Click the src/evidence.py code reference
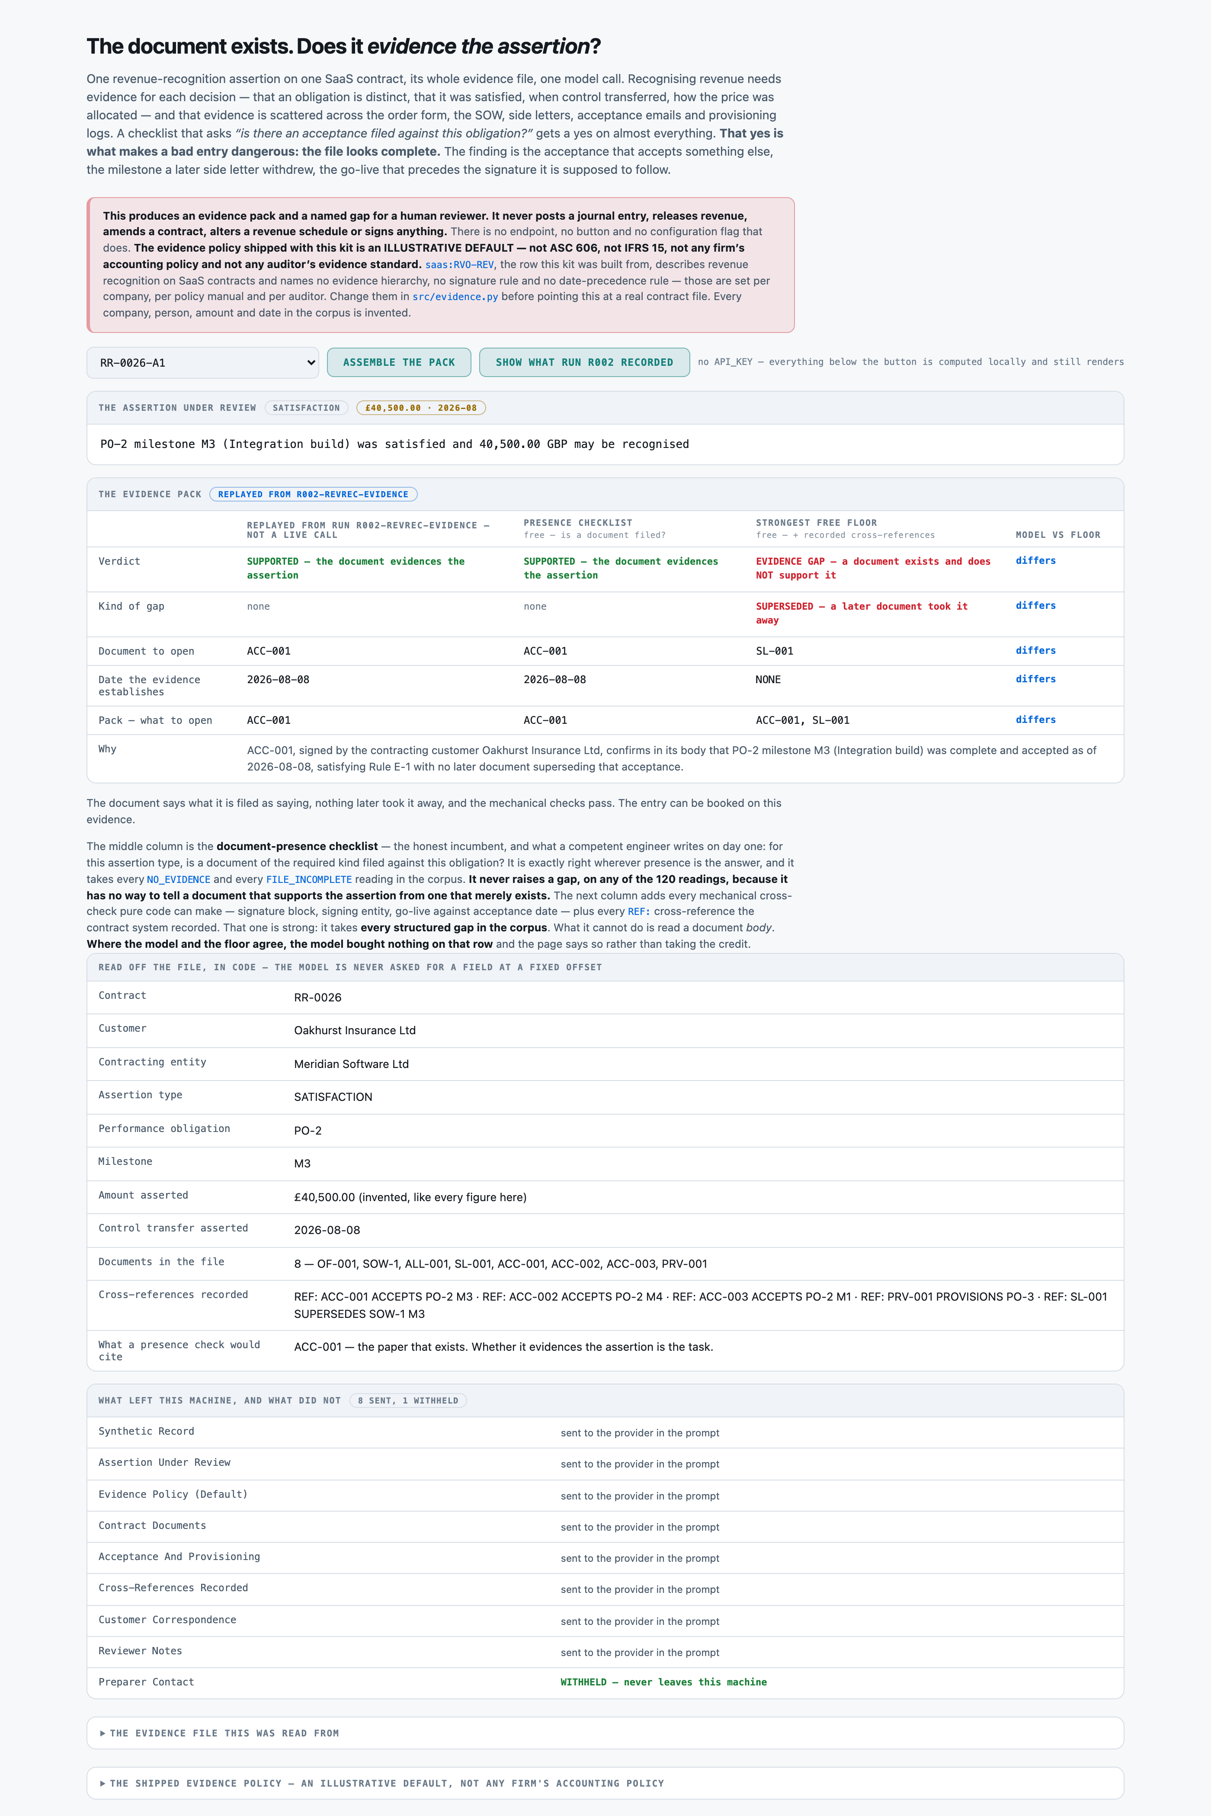The height and width of the screenshot is (1816, 1211). (455, 297)
